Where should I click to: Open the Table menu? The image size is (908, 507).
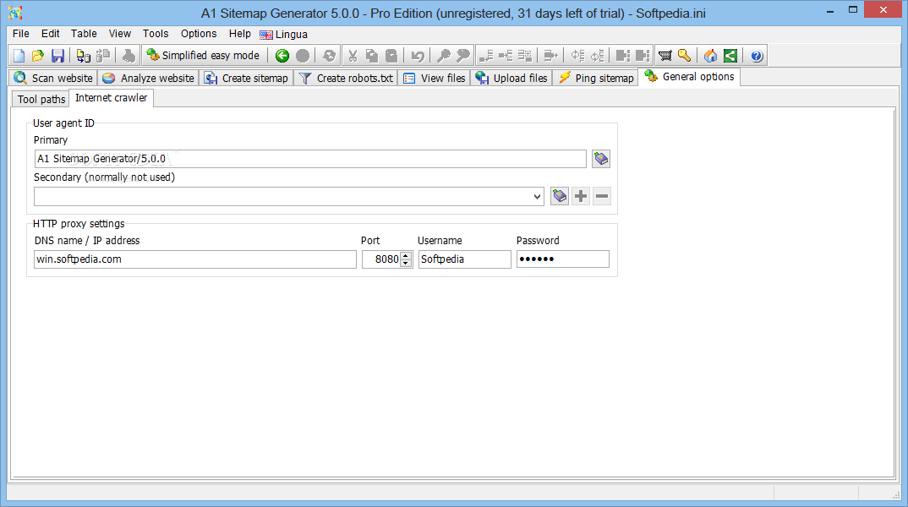click(x=84, y=34)
